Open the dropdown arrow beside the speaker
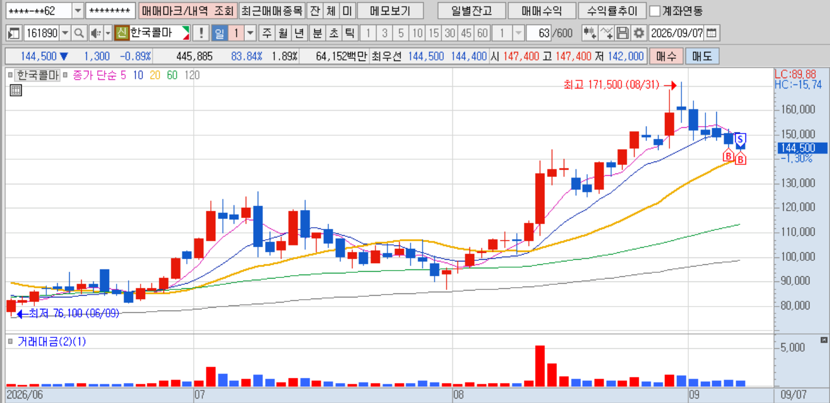 (107, 33)
